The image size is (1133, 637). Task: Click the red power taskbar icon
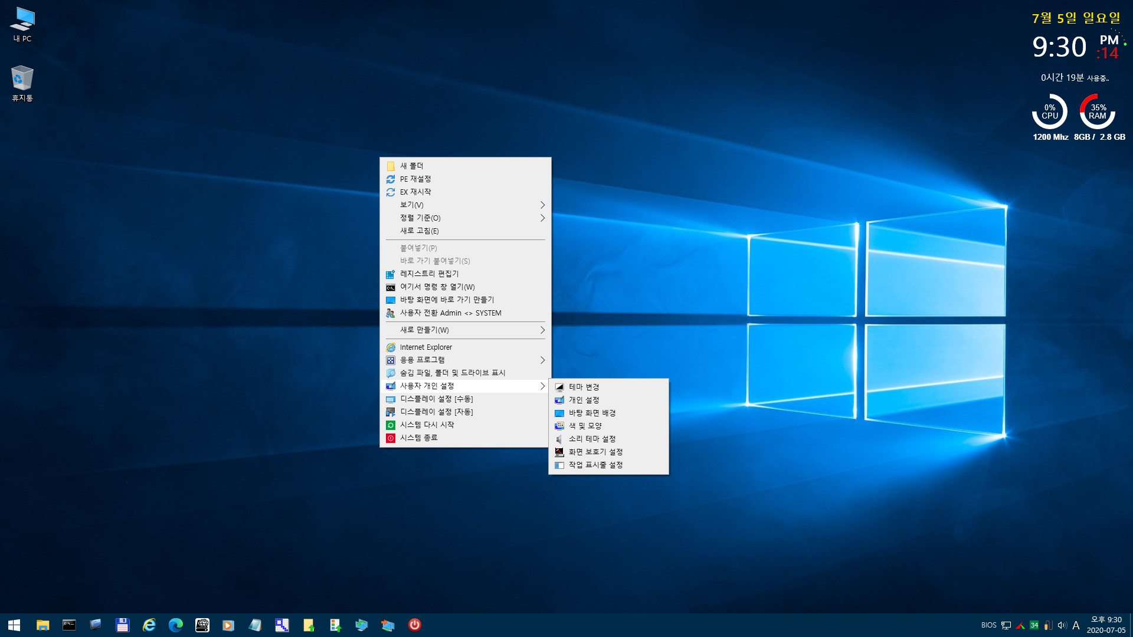tap(415, 625)
